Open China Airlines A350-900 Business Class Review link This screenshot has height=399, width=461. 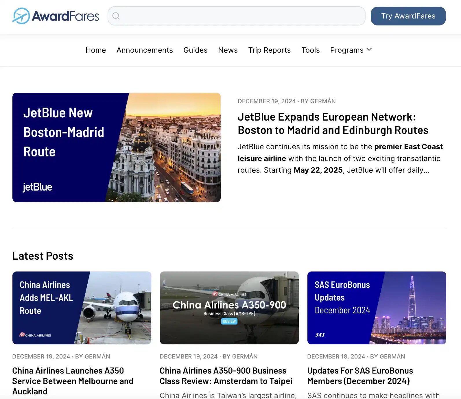226,376
